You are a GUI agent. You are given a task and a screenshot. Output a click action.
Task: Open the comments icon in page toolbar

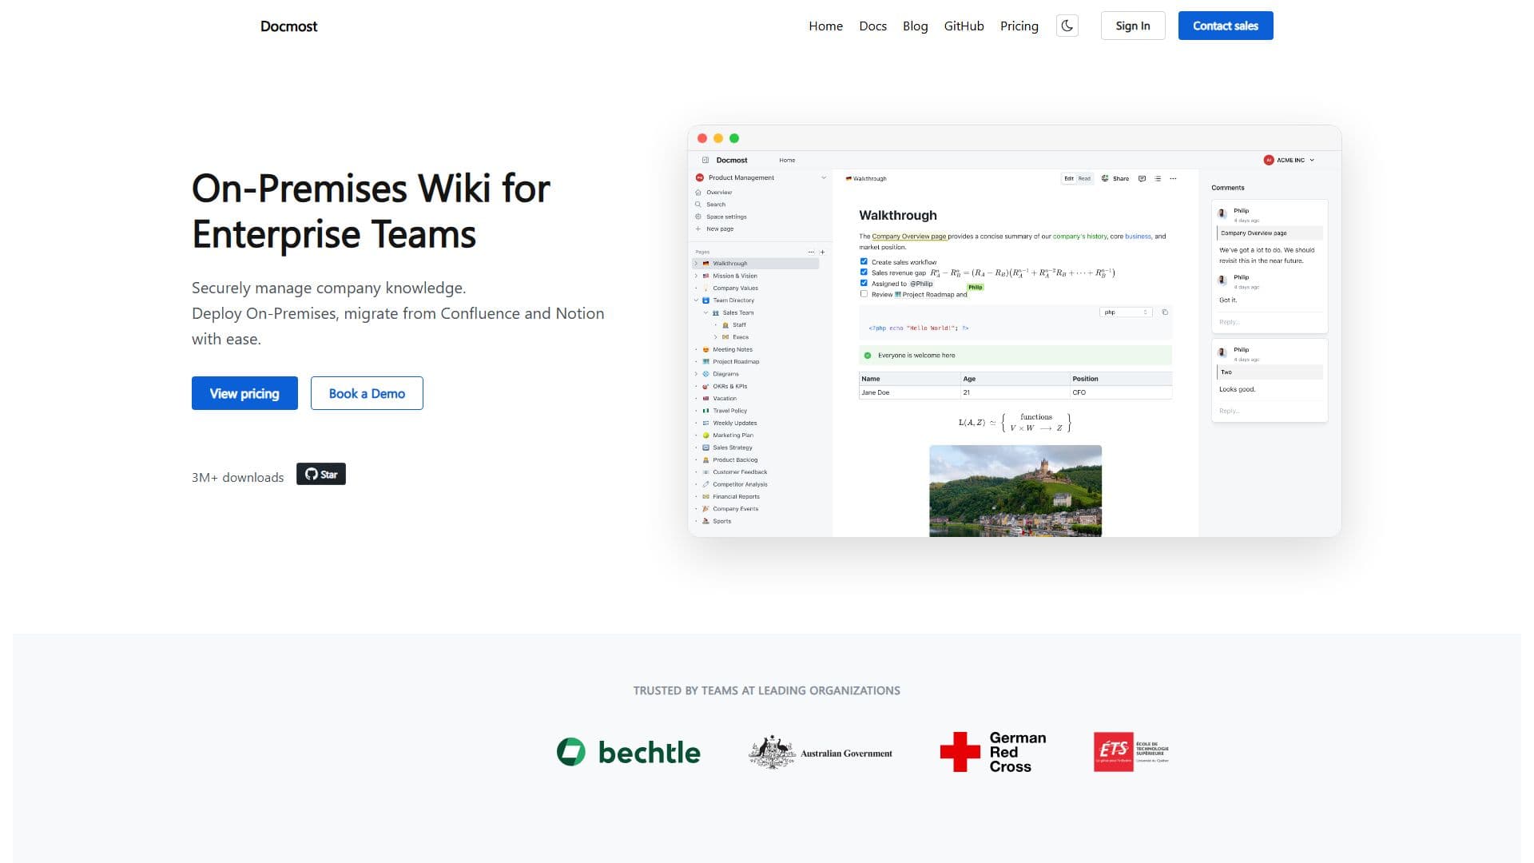tap(1142, 178)
